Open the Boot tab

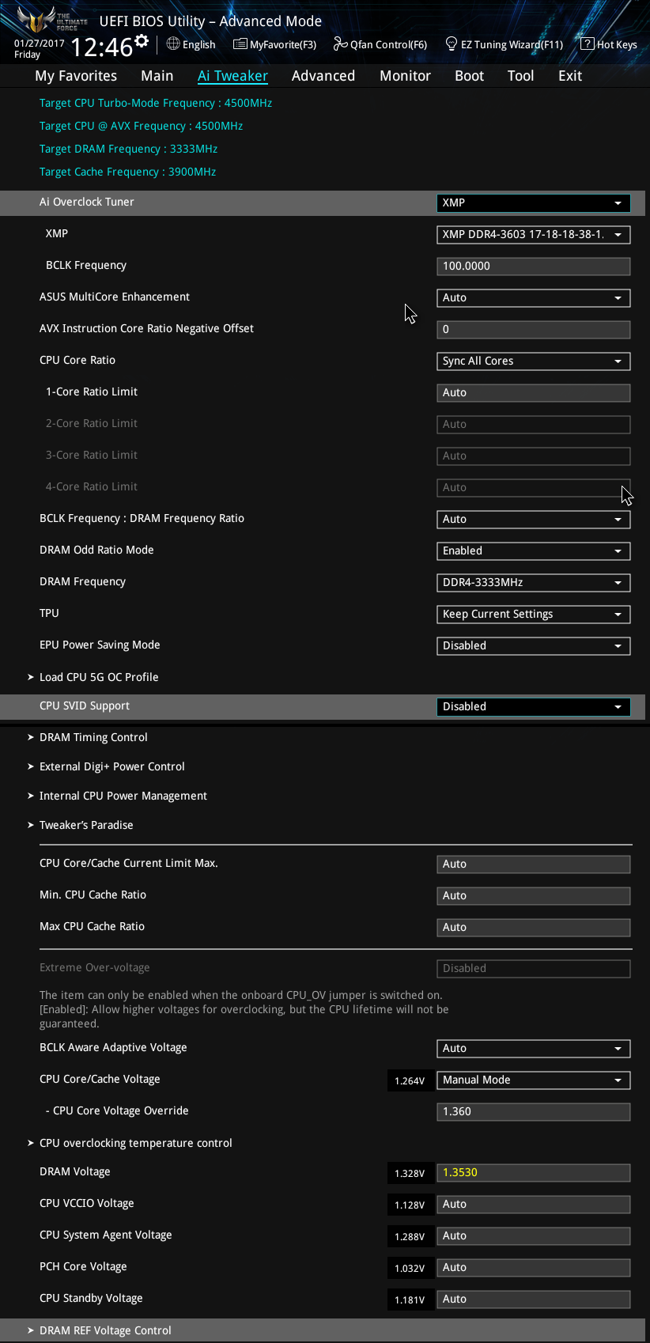pos(470,76)
